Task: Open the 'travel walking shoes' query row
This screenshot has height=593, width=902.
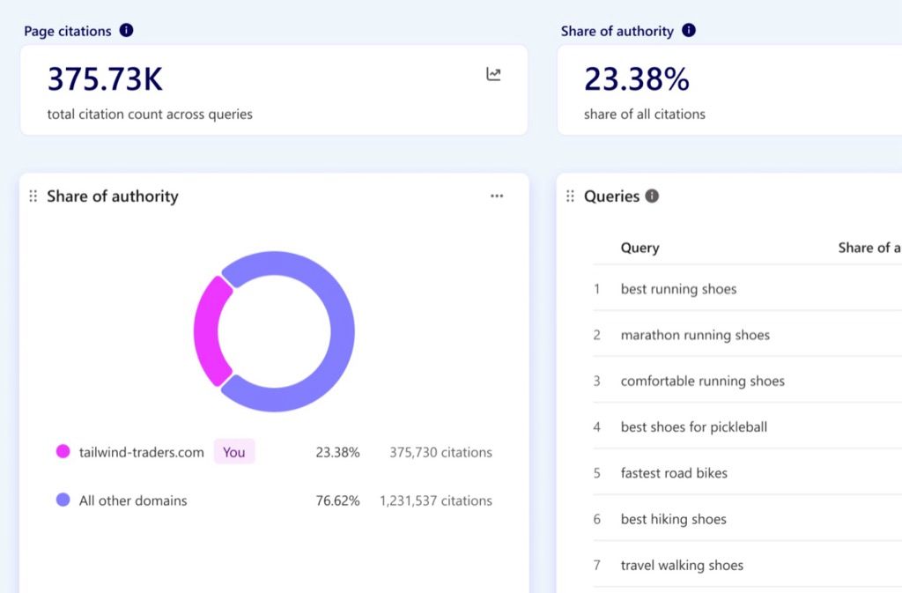Action: coord(747,565)
